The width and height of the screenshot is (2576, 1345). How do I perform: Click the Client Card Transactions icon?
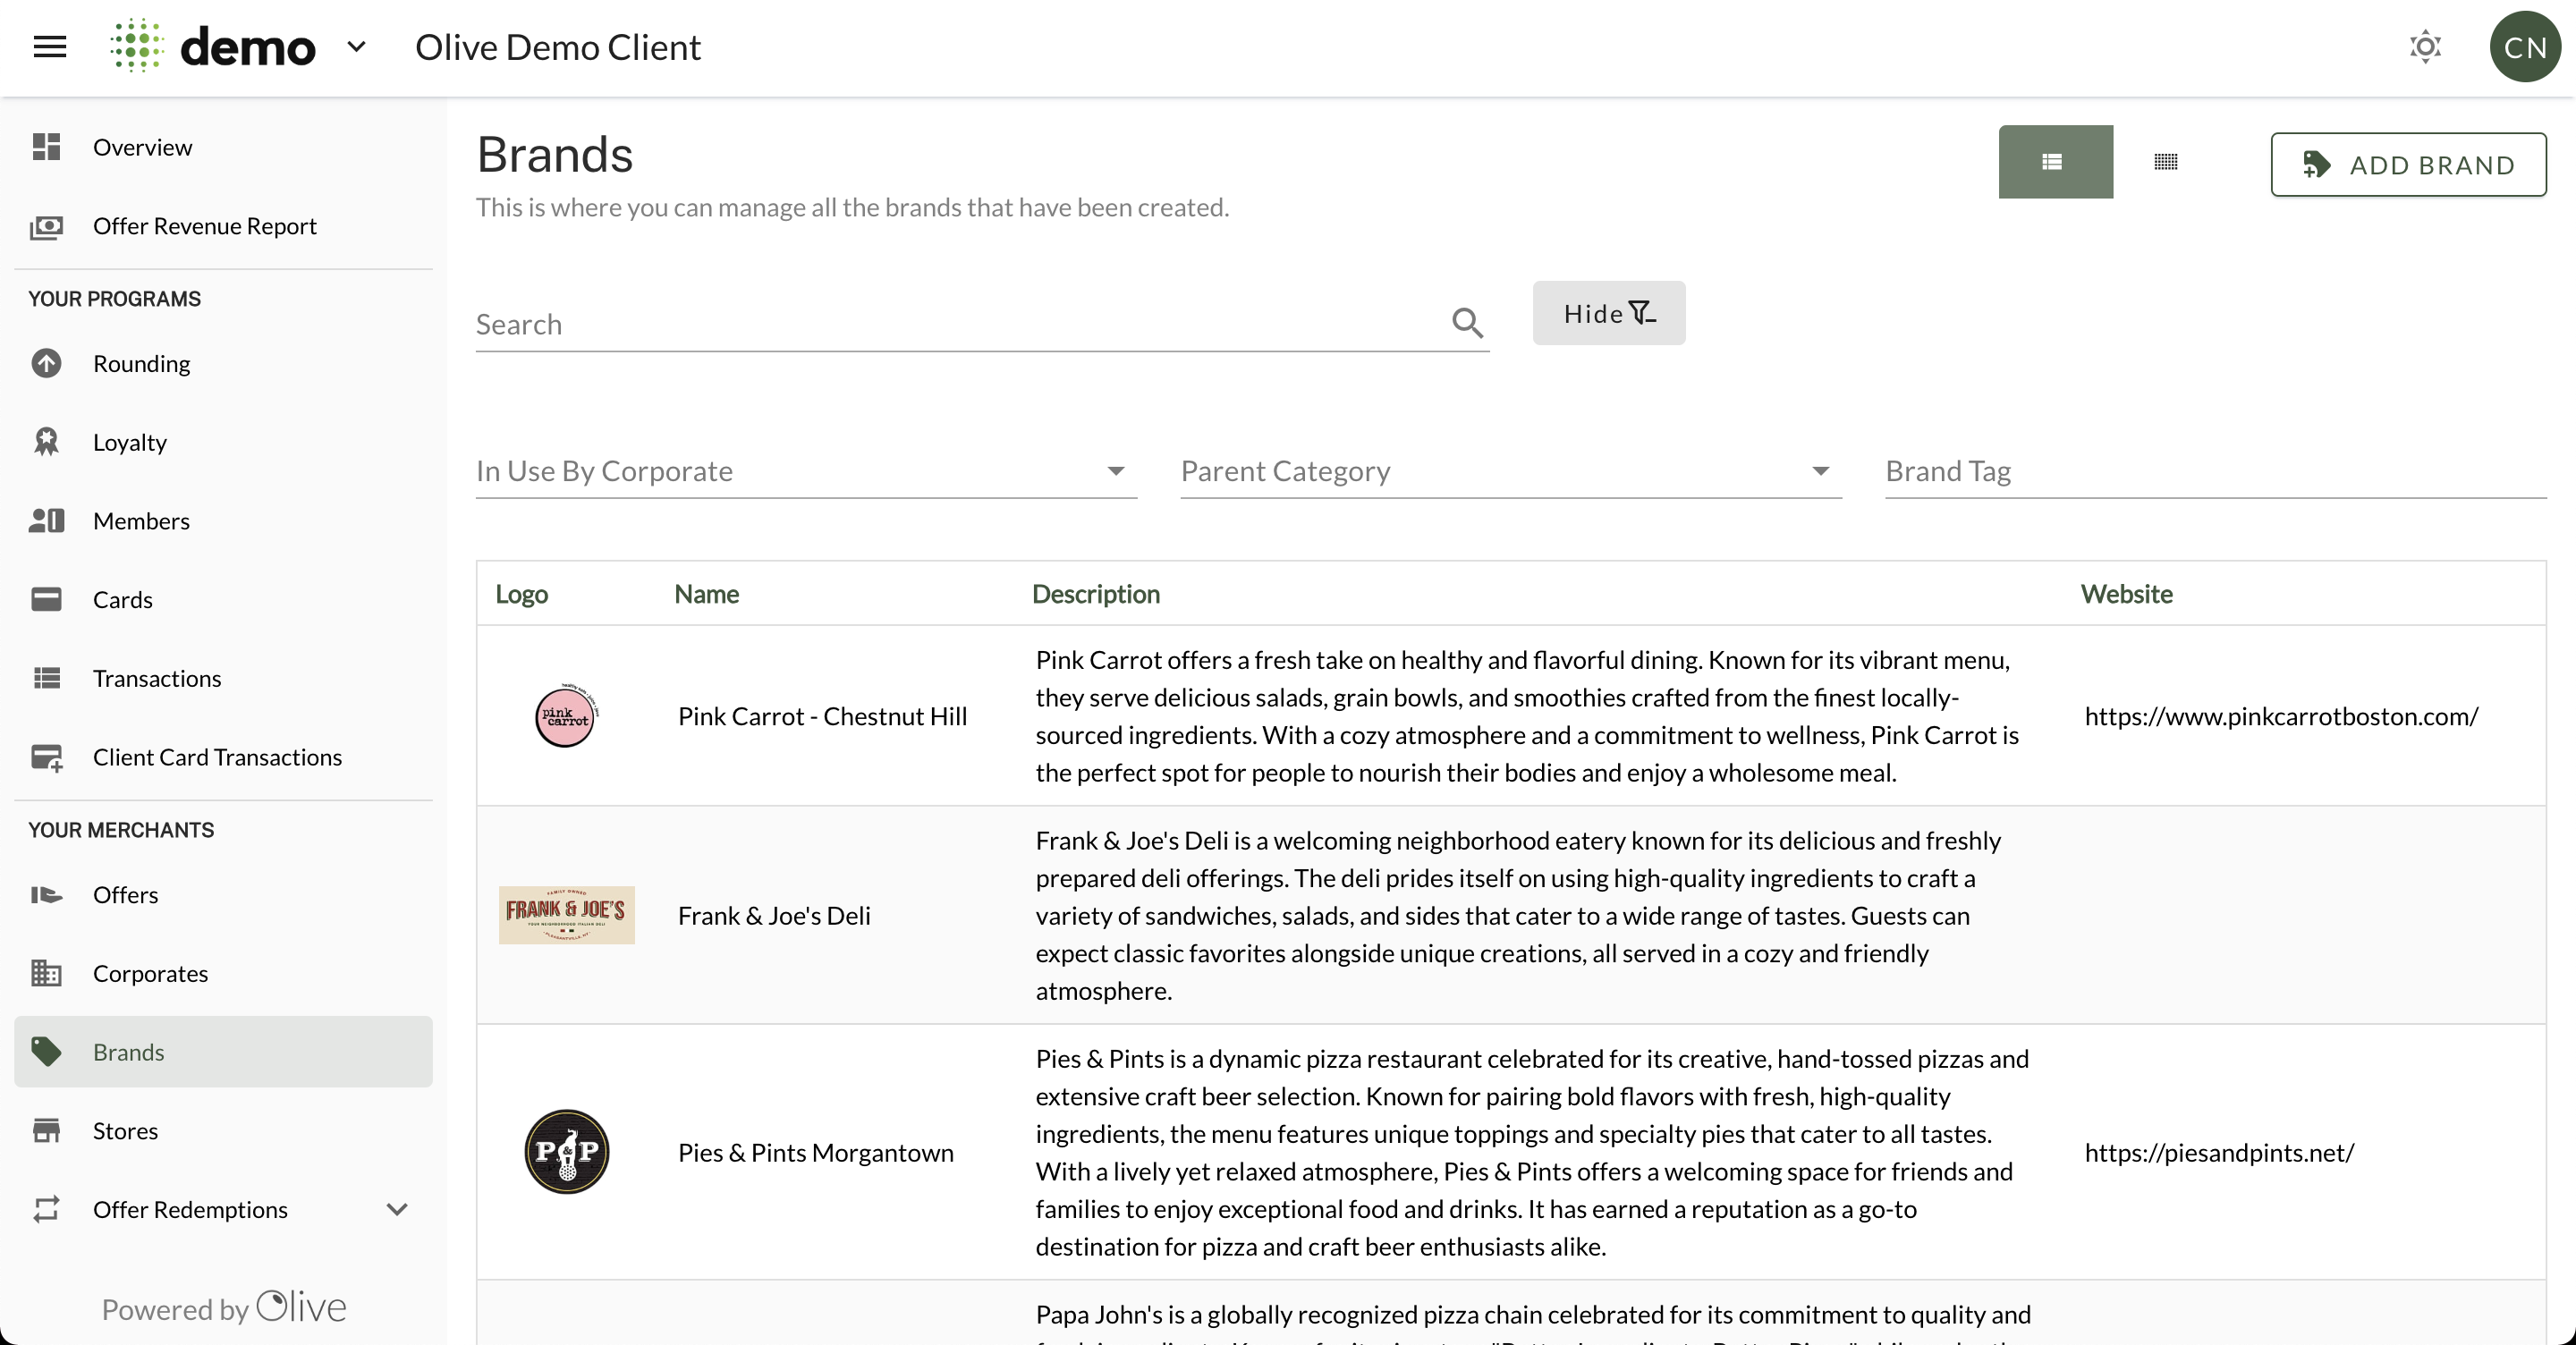pyautogui.click(x=46, y=758)
